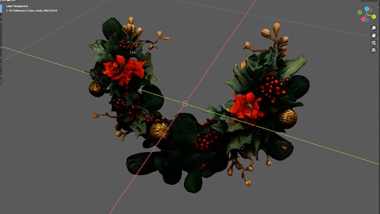The height and width of the screenshot is (214, 380).
Task: Snap view to red X axis
Action: tap(363, 19)
